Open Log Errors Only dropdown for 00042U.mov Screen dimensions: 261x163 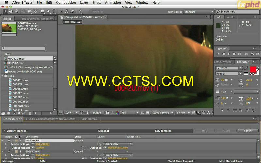[118, 144]
